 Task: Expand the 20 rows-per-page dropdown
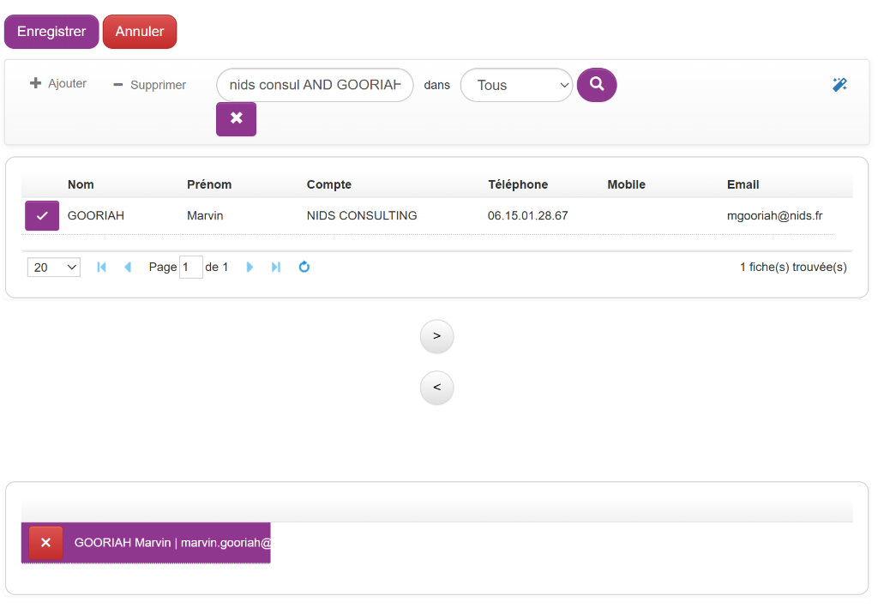[x=53, y=268]
